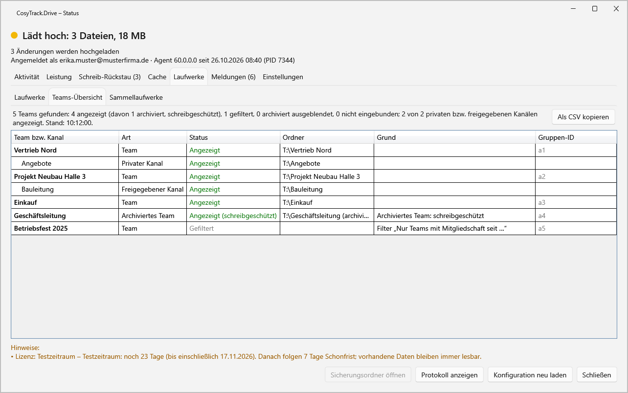Click the Angezeigt (schreibgeschützt) status cell
The height and width of the screenshot is (393, 628).
pos(233,216)
